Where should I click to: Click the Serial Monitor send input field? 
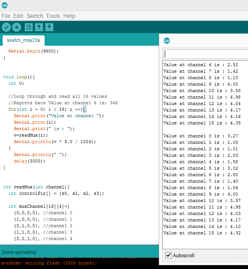pyautogui.click(x=206, y=54)
